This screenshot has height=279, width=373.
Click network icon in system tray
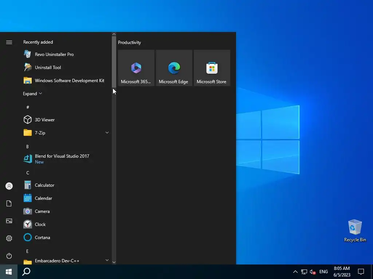[x=304, y=272]
